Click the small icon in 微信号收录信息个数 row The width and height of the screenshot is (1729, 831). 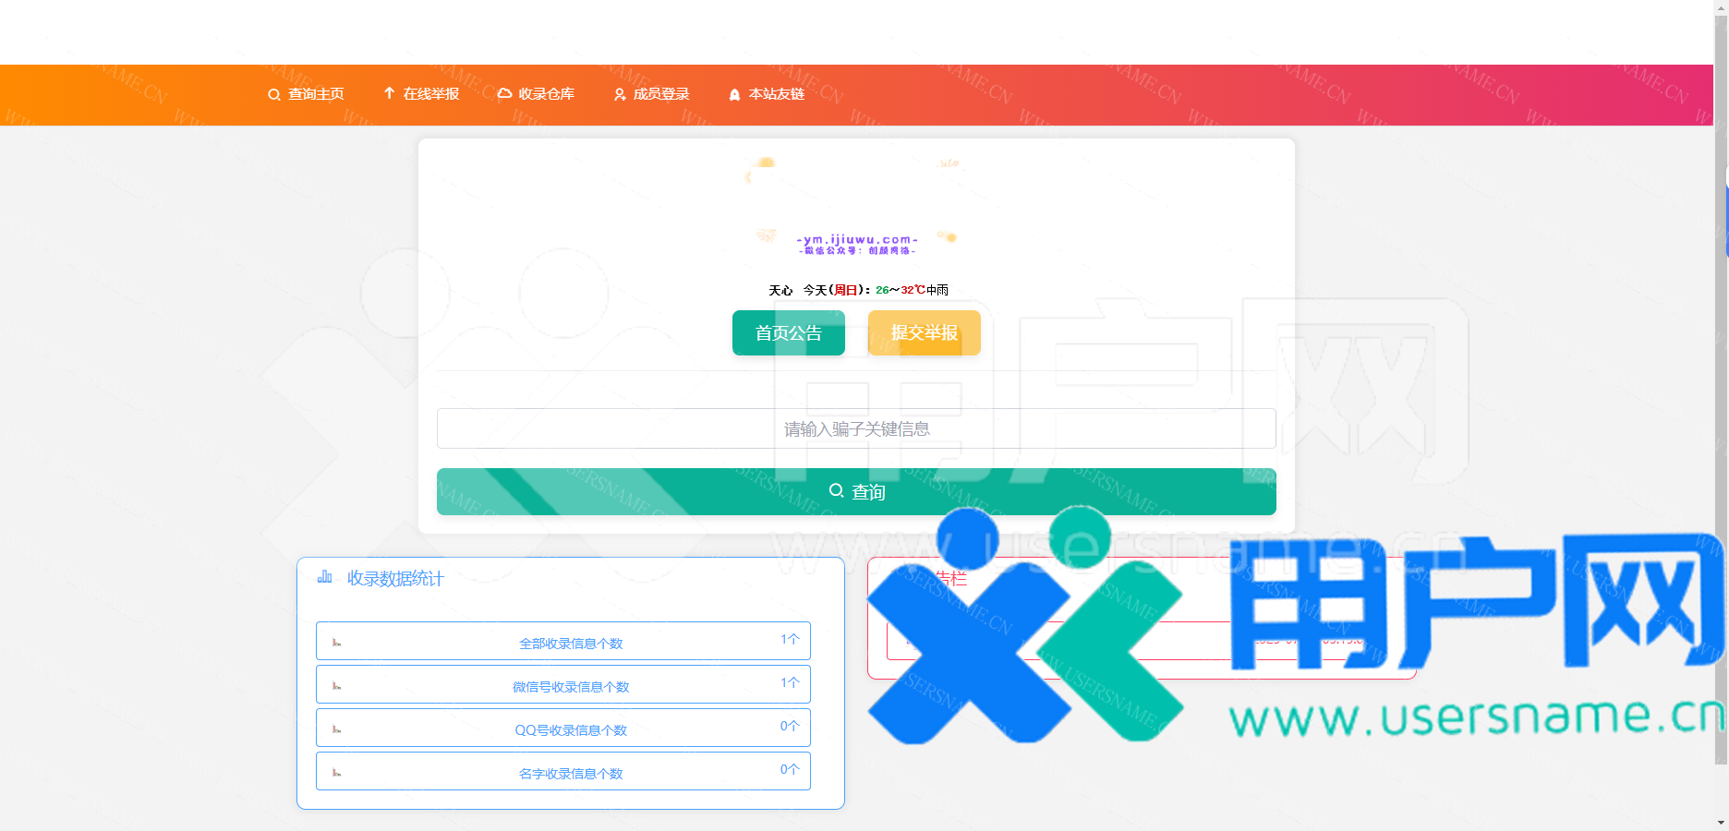[337, 686]
